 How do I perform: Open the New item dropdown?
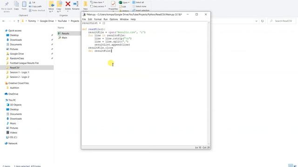pyautogui.click(x=97, y=2)
